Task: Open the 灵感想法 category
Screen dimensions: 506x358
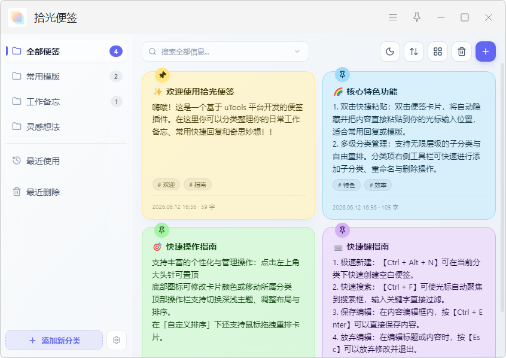Action: click(x=66, y=127)
